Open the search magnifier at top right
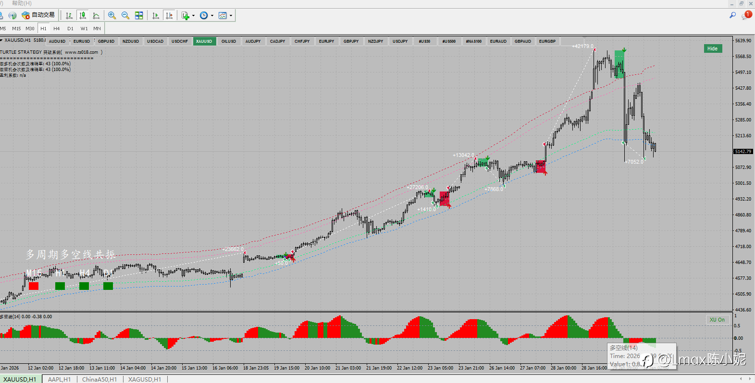 pyautogui.click(x=733, y=15)
